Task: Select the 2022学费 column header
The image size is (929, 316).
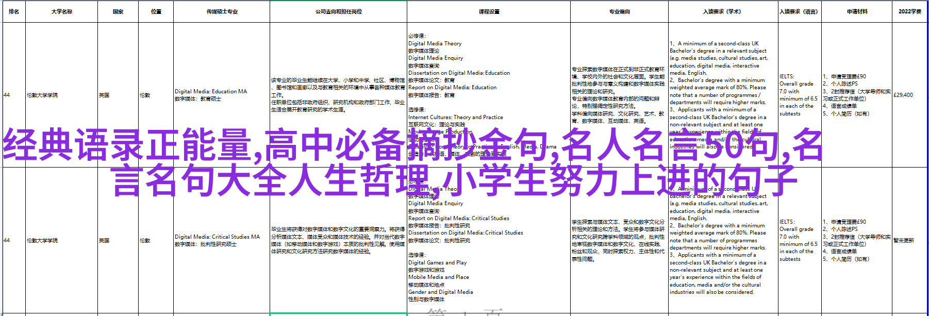Action: [910, 11]
